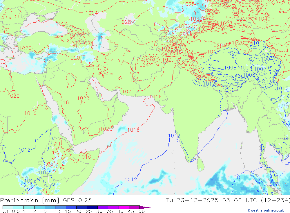The image size is (290, 213).
Task: Click the '1020' label over Egypt
Action: point(14,96)
